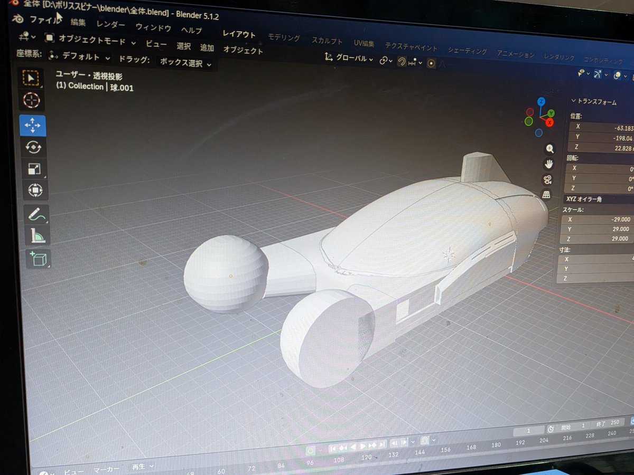Viewport: 634px width, 475px height.
Task: Play animation in reverse
Action: pyautogui.click(x=353, y=447)
